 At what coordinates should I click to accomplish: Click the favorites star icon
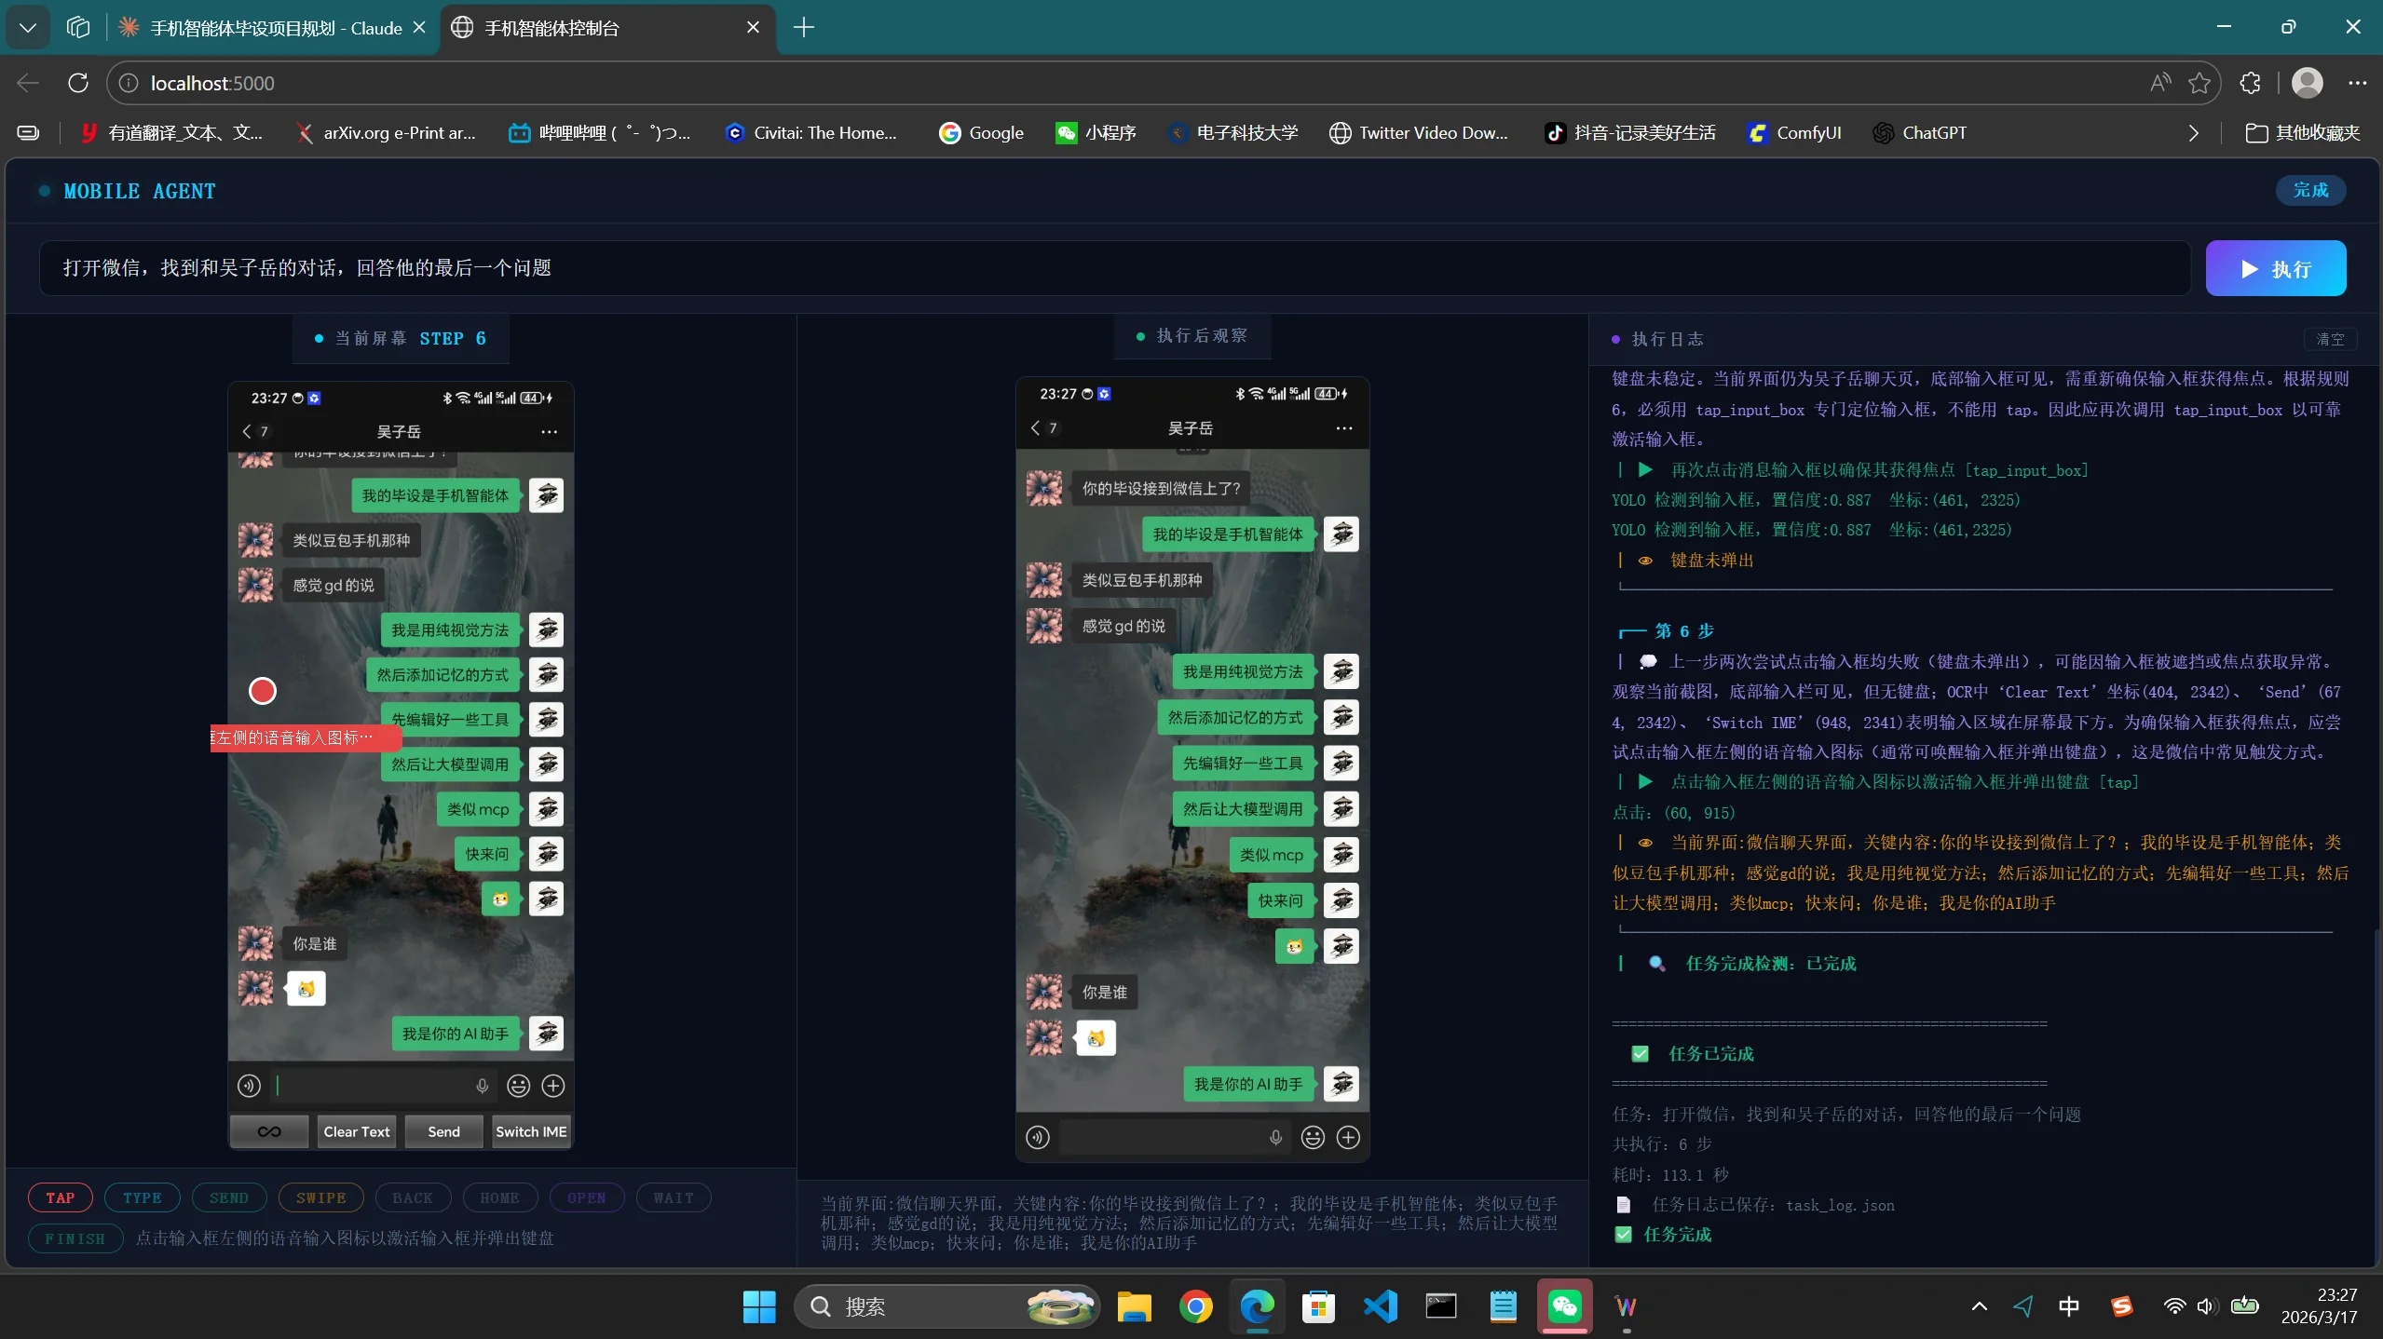(x=2199, y=83)
